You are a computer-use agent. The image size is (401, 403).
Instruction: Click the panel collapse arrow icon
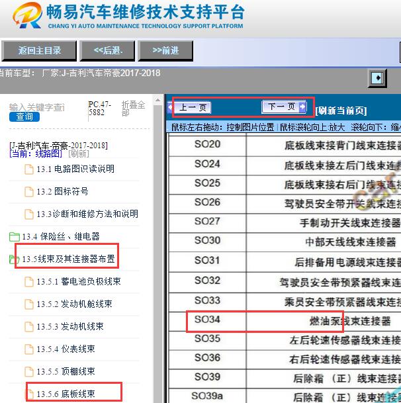[377, 78]
